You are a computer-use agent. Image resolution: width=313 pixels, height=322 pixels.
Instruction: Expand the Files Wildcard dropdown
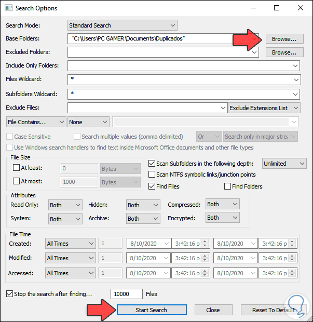[x=296, y=79]
